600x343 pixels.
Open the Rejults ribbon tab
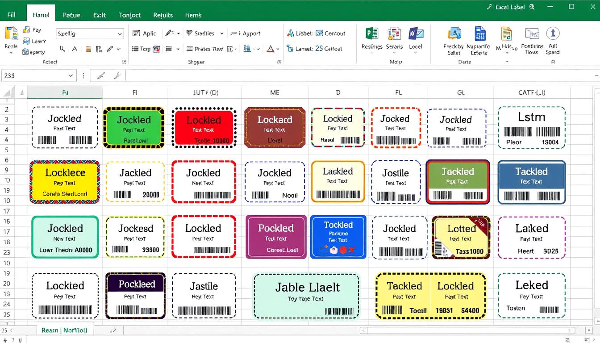163,15
